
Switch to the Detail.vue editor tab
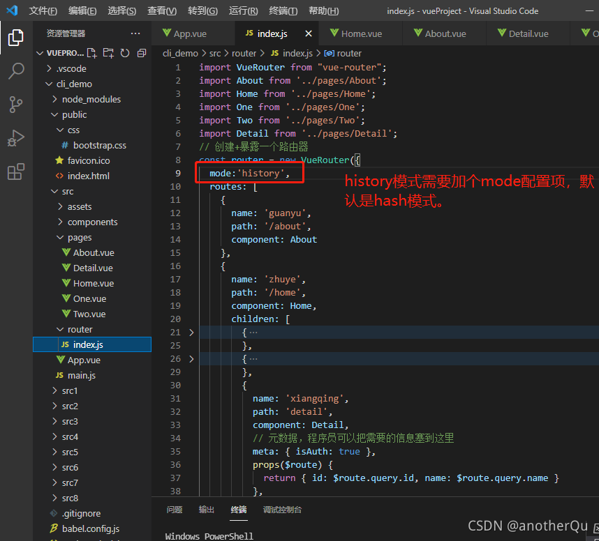tap(528, 33)
